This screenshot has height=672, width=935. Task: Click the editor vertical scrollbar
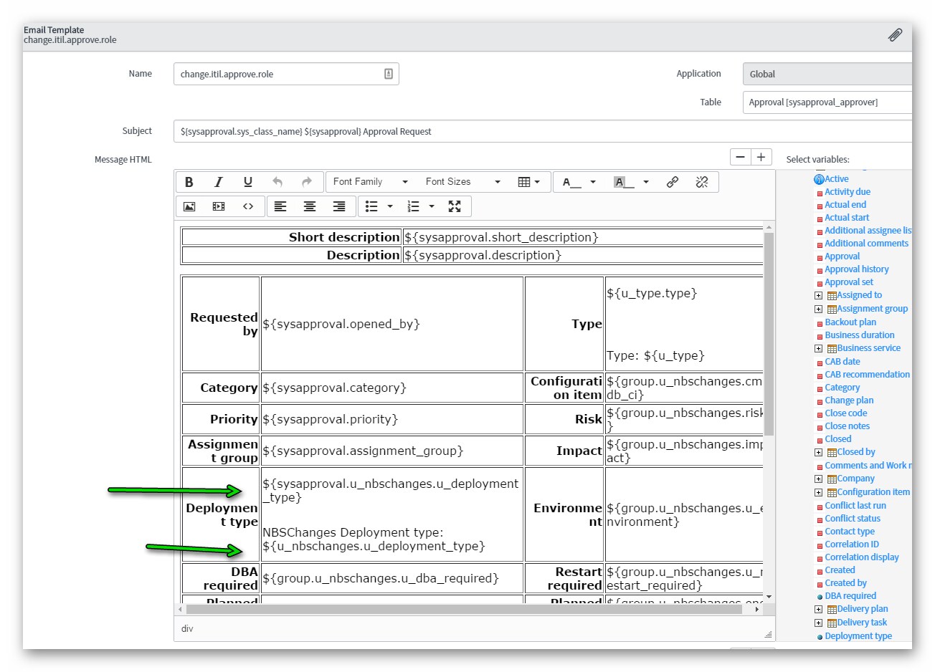coord(769,334)
